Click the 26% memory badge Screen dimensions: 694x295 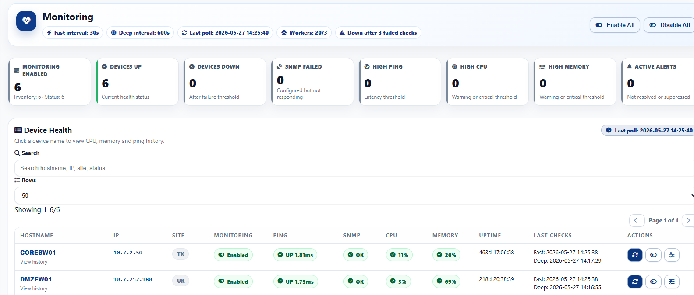446,255
